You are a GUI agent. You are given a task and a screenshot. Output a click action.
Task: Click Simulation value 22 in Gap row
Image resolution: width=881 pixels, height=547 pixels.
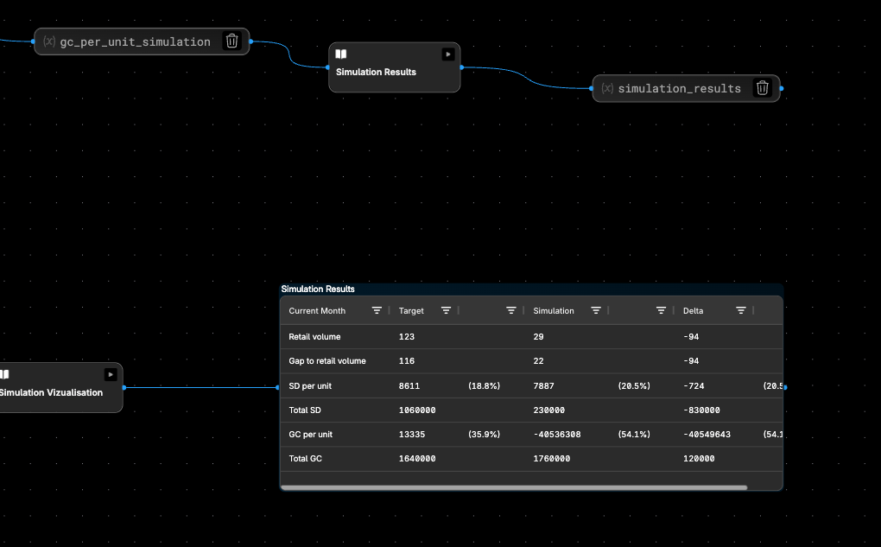[538, 361]
